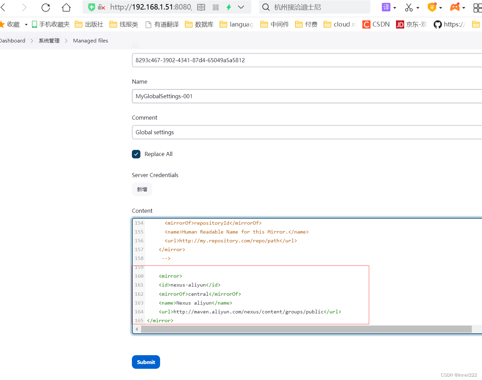Open the 付费 bookmark folder
This screenshot has height=380, width=482.
tap(306, 24)
